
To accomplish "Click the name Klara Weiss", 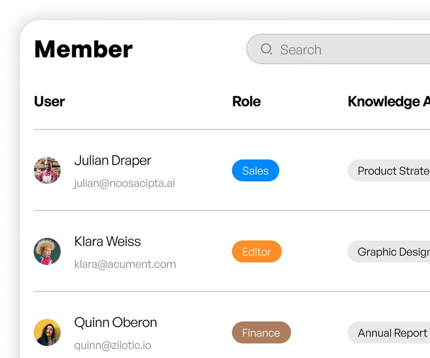I will pos(107,242).
